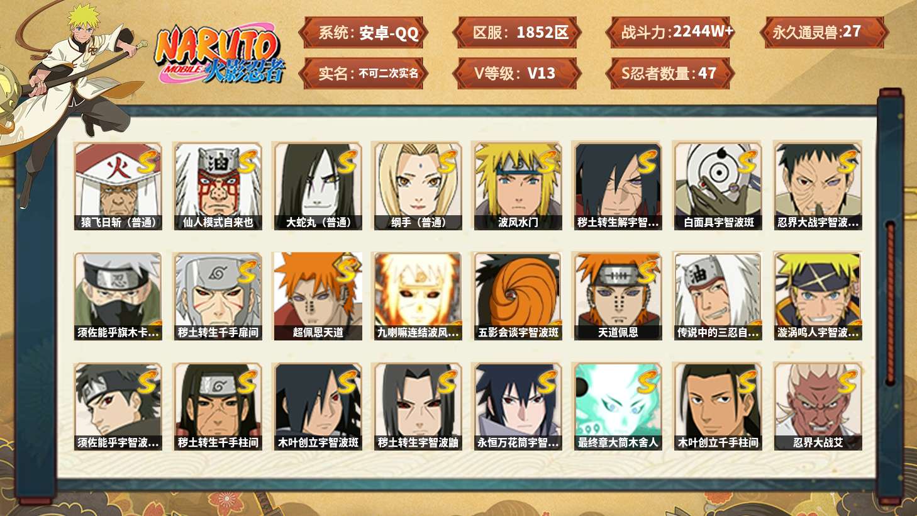Viewport: 917px width, 516px height.
Task: Choose the 最终章大筒木舍人 glowing portrait
Action: [x=618, y=407]
